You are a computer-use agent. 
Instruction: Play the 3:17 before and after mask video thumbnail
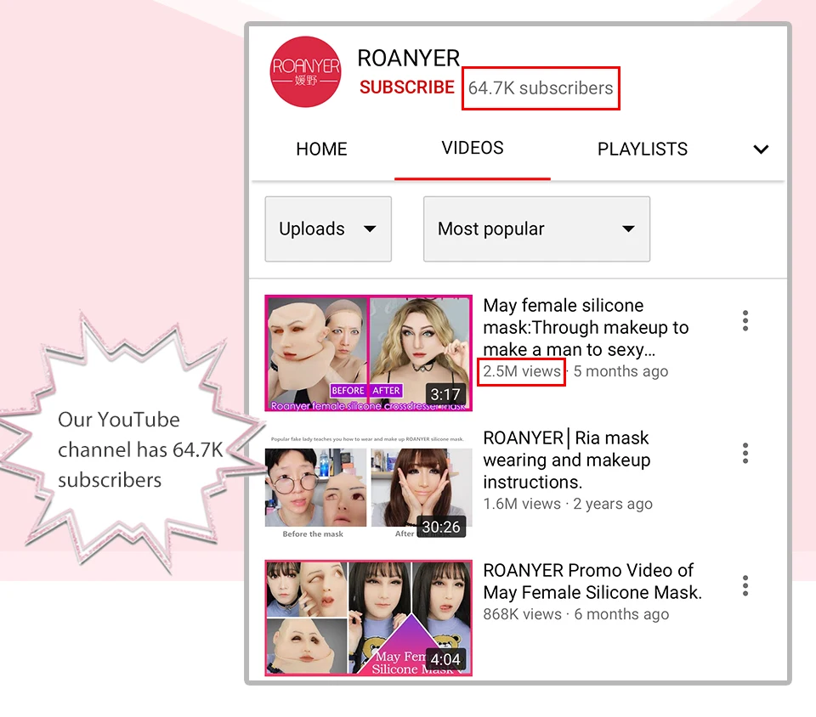pos(368,353)
